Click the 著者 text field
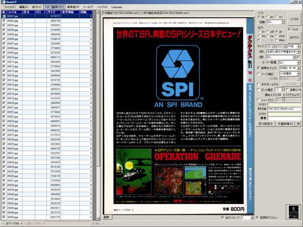303x227 pixels. point(284,118)
